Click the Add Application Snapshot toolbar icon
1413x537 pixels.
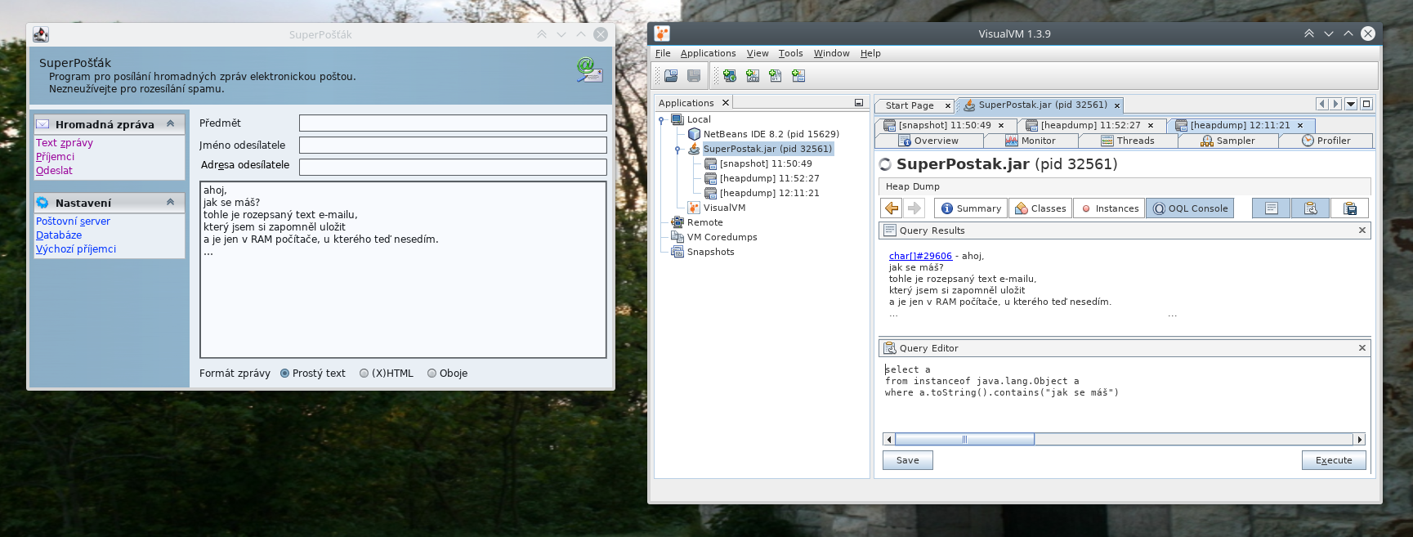coord(798,76)
